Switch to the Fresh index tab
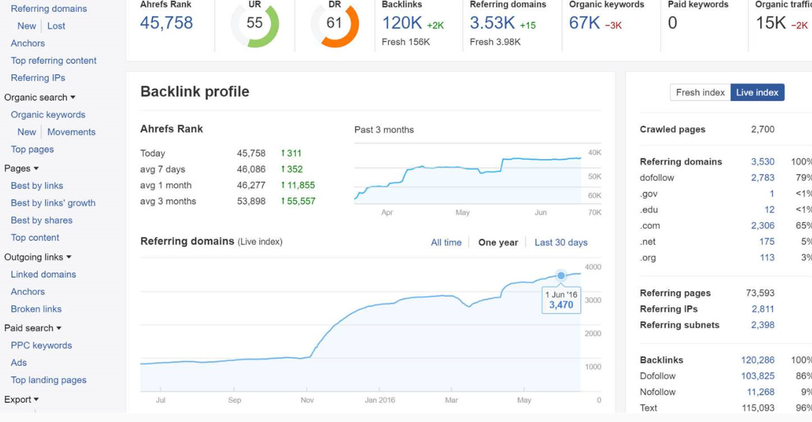Image resolution: width=812 pixels, height=422 pixels. point(700,92)
